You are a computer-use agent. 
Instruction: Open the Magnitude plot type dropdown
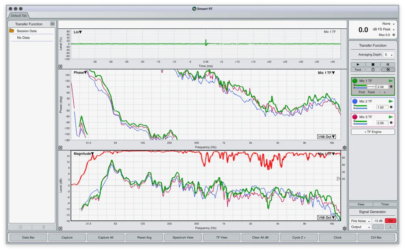(x=84, y=153)
